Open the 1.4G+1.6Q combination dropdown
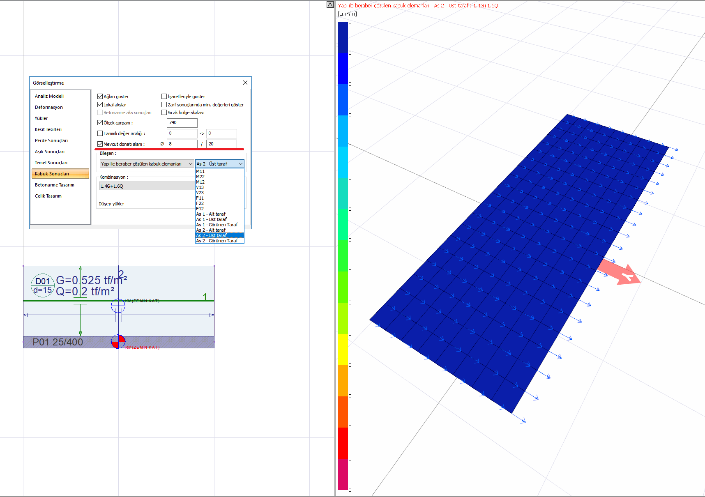 click(147, 186)
